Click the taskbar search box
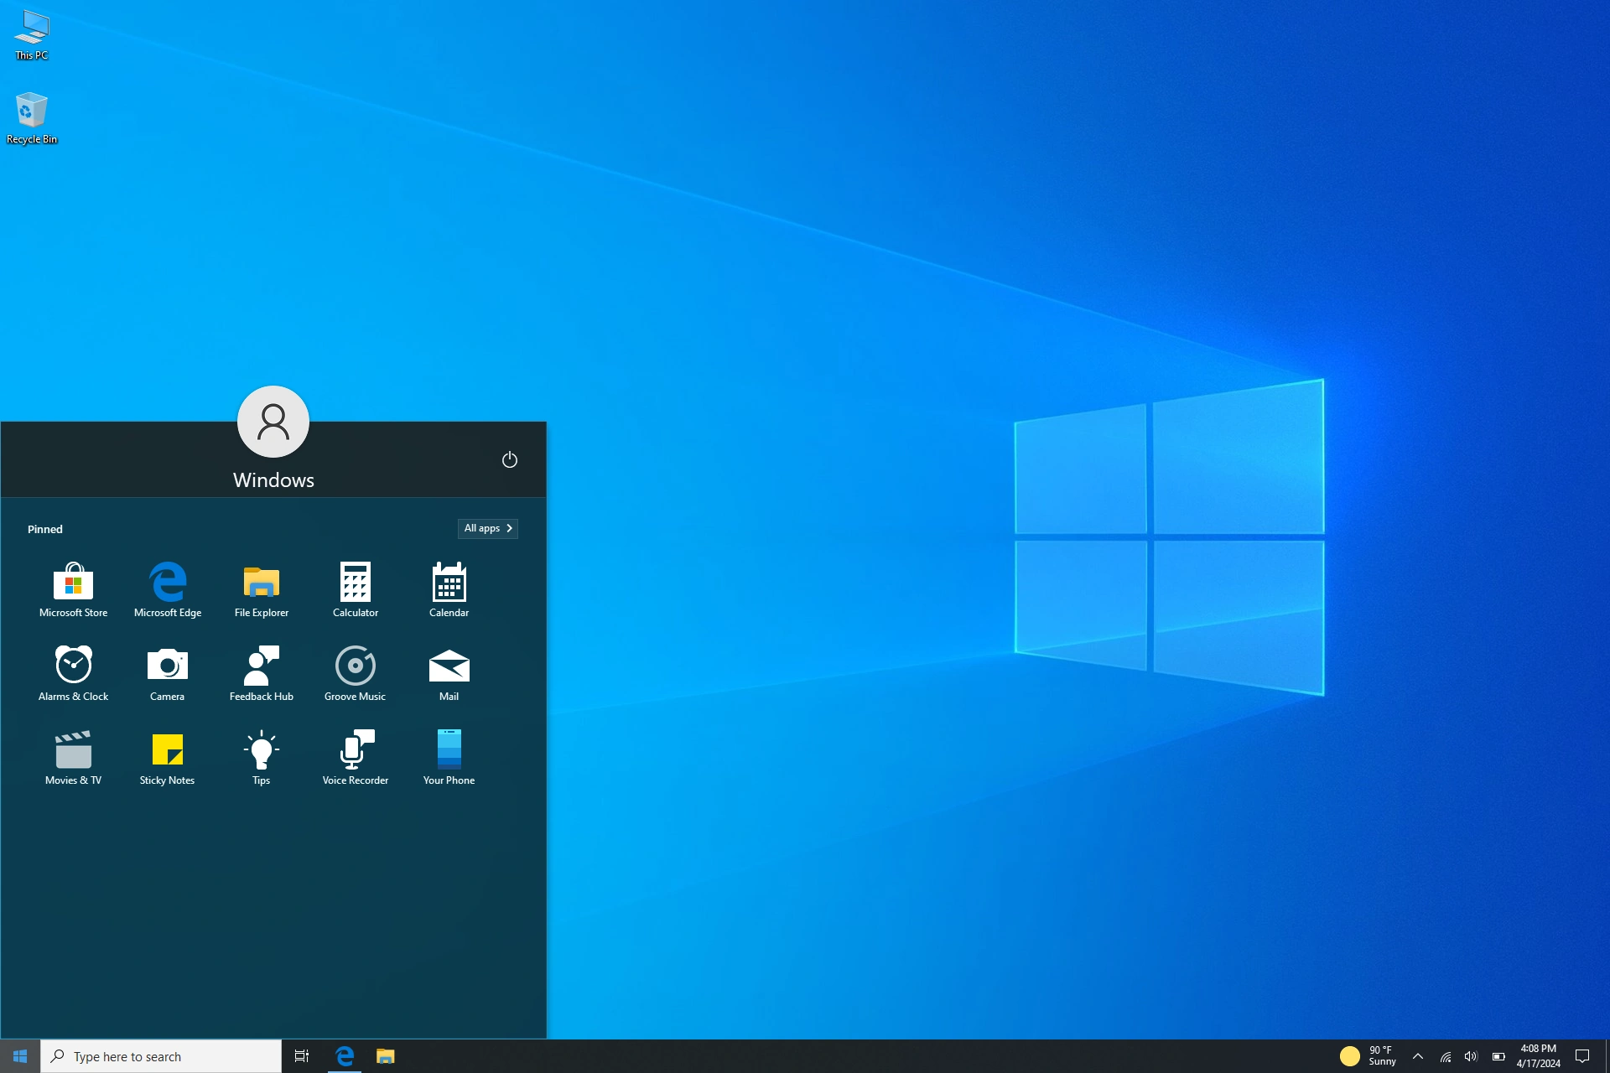Viewport: 1610px width, 1073px height. [x=161, y=1056]
